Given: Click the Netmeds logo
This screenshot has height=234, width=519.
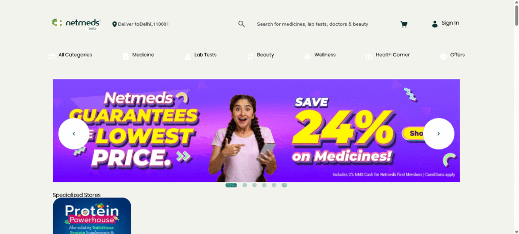Looking at the screenshot, I should pyautogui.click(x=76, y=24).
